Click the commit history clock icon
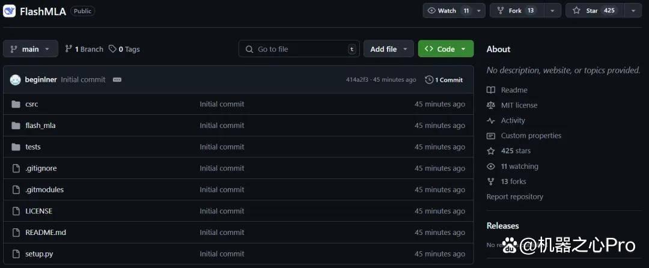 coord(429,80)
